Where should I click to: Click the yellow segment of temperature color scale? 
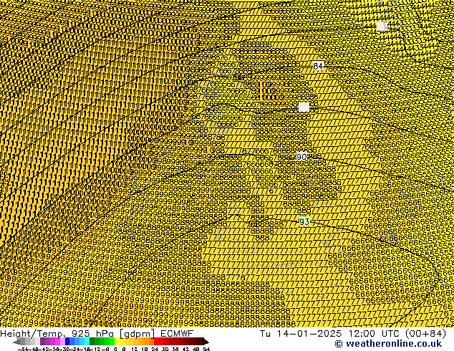(117, 342)
